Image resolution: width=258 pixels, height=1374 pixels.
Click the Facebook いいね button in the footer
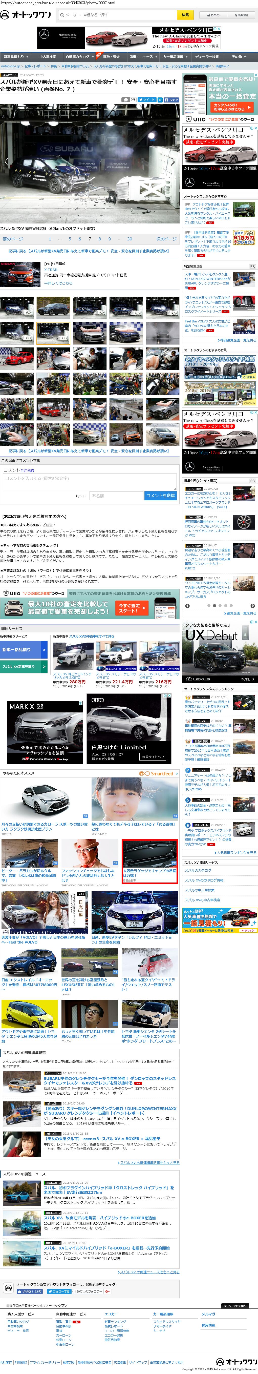30,1291
